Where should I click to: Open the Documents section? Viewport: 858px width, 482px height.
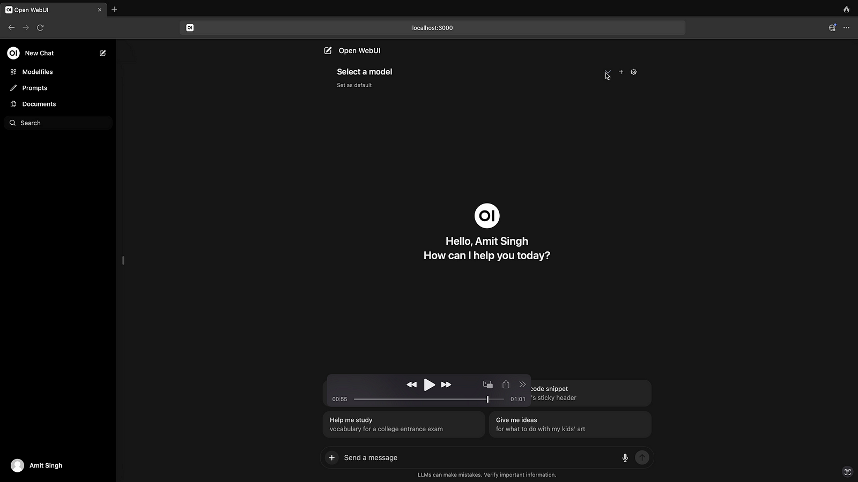[x=39, y=104]
